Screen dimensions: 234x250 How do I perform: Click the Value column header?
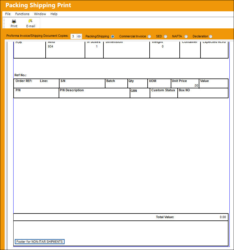click(x=205, y=81)
